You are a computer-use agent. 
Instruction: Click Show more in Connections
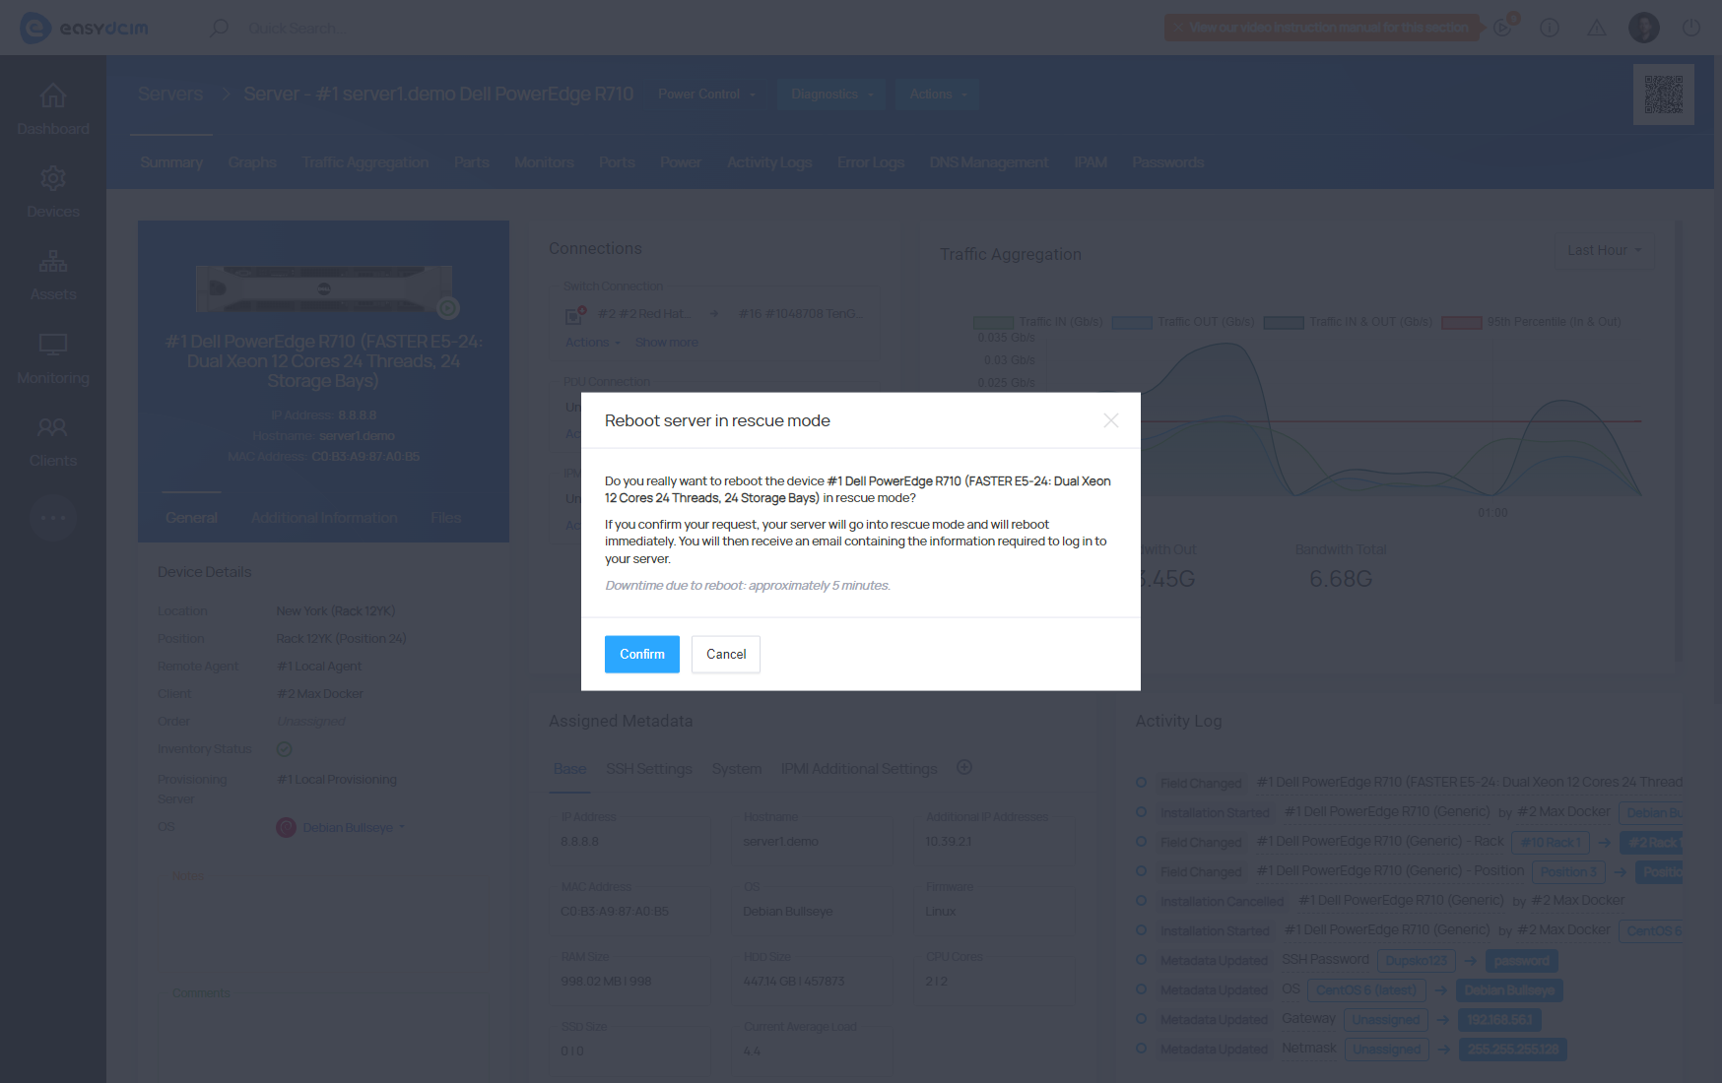[666, 343]
